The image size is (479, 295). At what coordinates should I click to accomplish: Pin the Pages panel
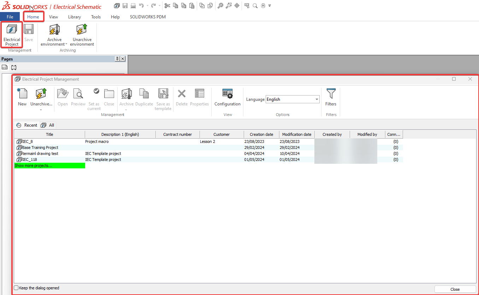(x=118, y=59)
